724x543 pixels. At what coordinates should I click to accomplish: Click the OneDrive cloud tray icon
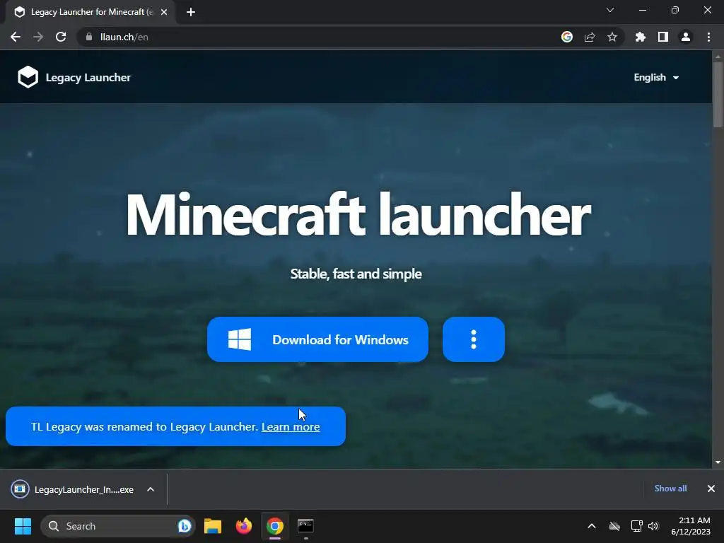coord(614,526)
